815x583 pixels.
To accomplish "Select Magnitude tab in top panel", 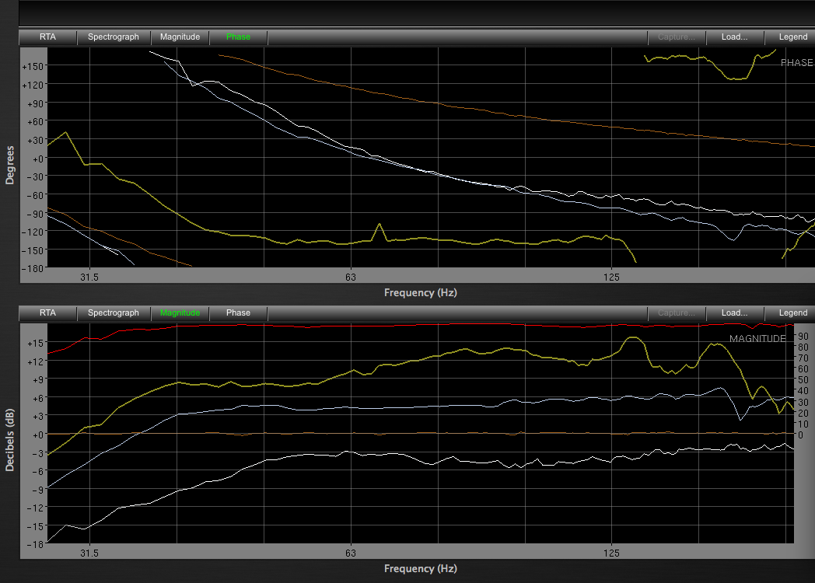I will 180,37.
